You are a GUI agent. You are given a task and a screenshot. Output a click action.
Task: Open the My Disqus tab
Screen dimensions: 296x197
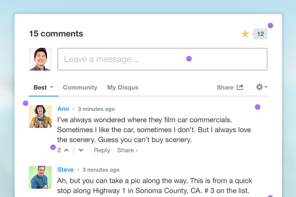(x=123, y=87)
